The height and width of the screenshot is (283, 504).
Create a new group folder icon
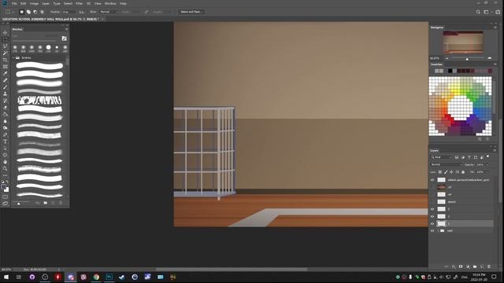click(x=475, y=266)
